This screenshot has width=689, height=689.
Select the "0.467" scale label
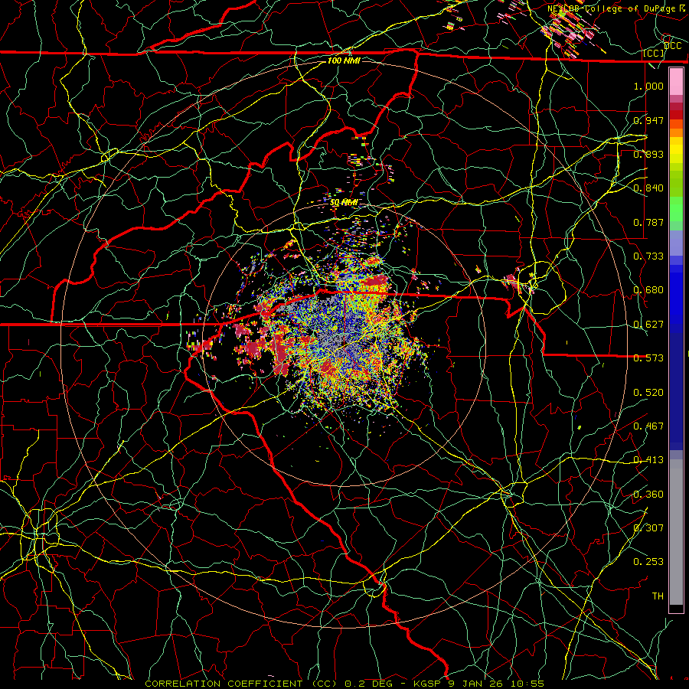point(648,426)
